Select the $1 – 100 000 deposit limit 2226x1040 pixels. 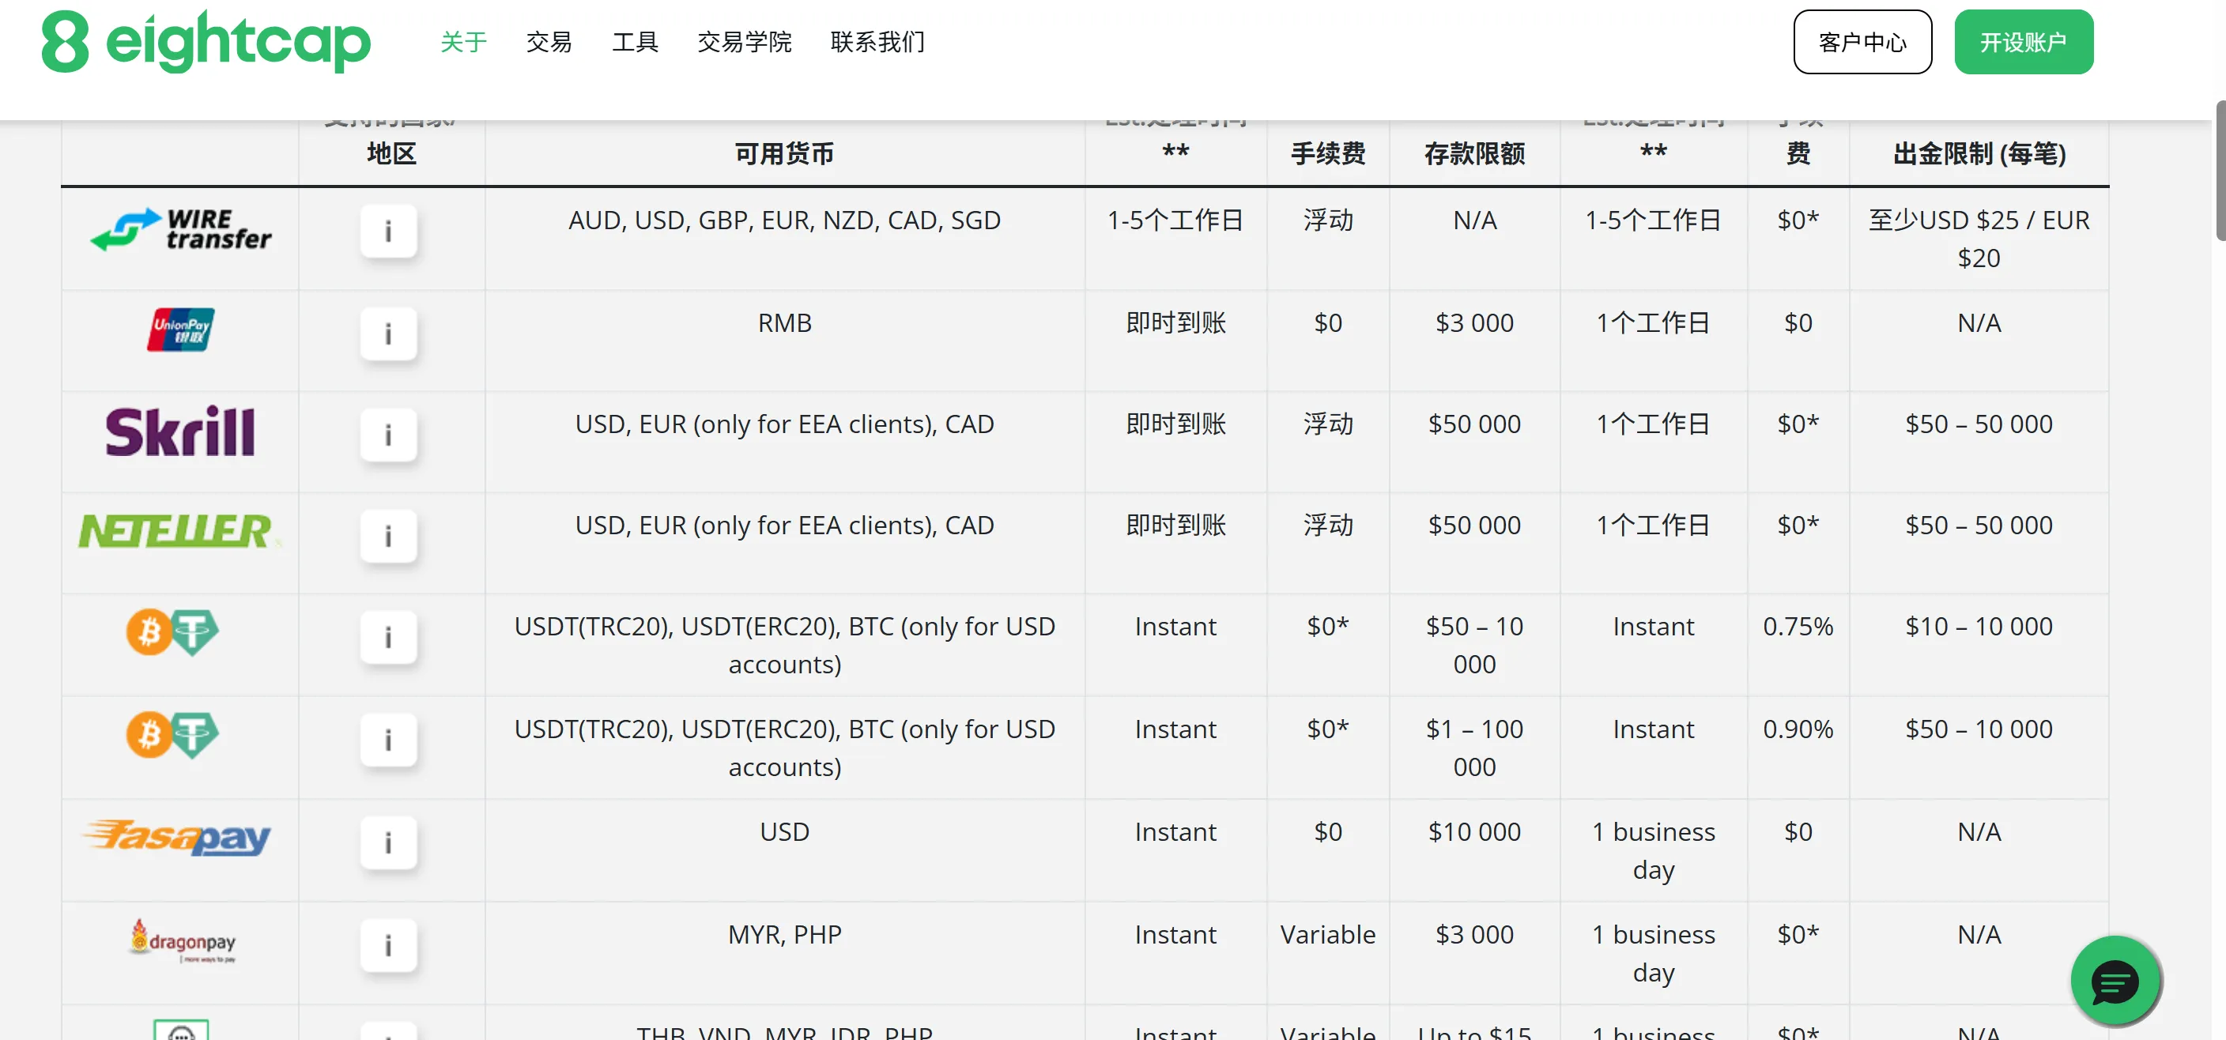click(x=1474, y=748)
